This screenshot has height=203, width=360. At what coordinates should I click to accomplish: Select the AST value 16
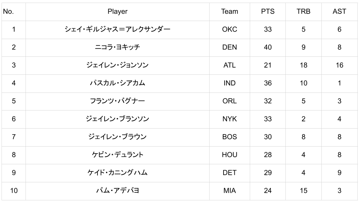(339, 65)
